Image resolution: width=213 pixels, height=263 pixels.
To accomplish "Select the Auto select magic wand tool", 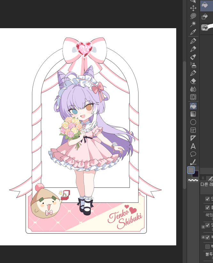I will tap(193, 24).
